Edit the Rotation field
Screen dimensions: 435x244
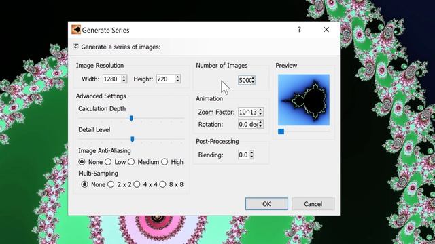click(x=247, y=124)
